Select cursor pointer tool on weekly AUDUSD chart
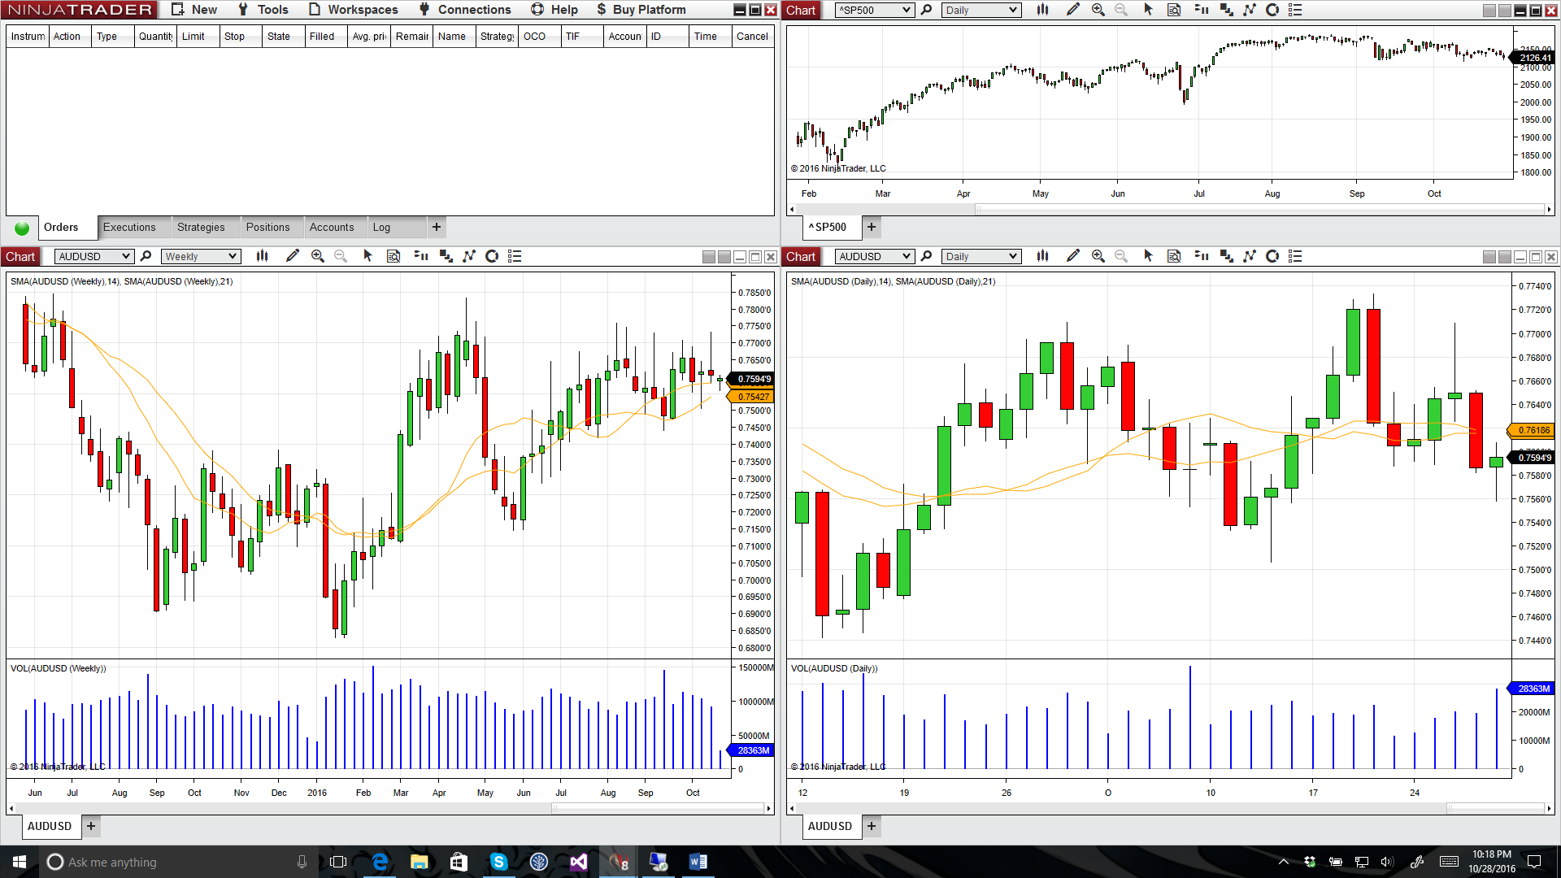Image resolution: width=1561 pixels, height=878 pixels. pos(367,256)
